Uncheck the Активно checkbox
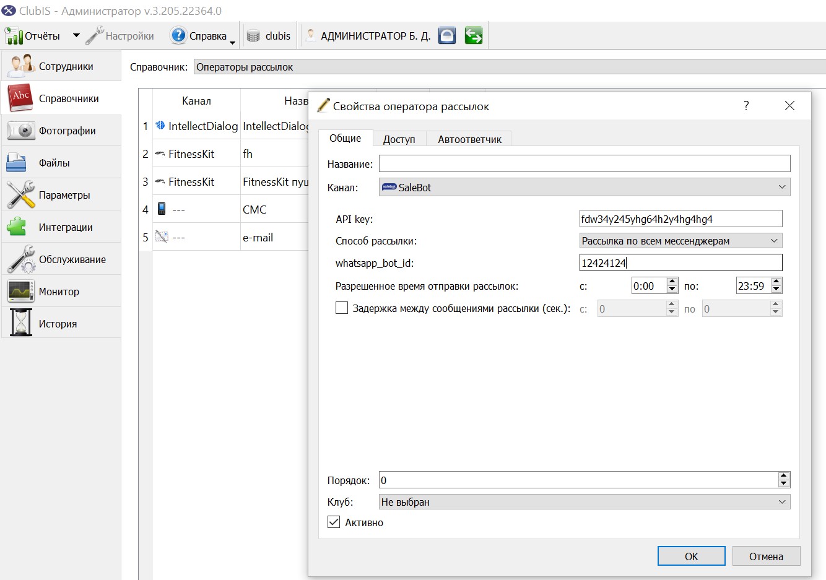 pyautogui.click(x=334, y=522)
